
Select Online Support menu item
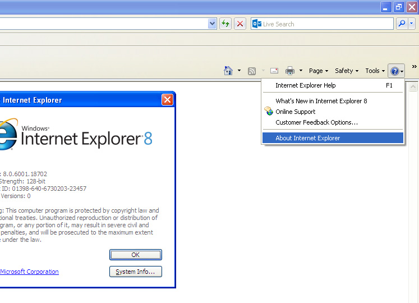coord(333,112)
